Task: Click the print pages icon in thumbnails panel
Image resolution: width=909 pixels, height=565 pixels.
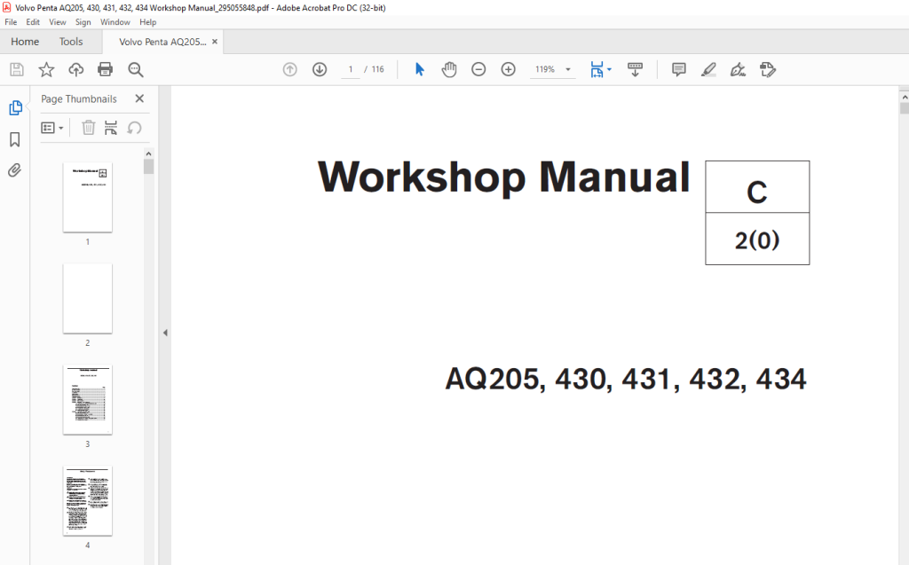Action: [111, 128]
